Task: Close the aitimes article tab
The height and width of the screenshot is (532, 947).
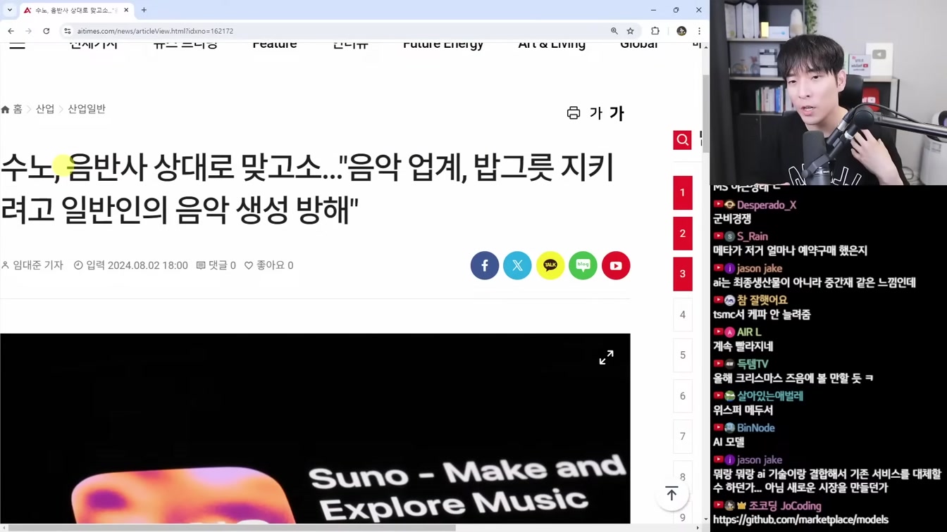Action: pos(126,10)
